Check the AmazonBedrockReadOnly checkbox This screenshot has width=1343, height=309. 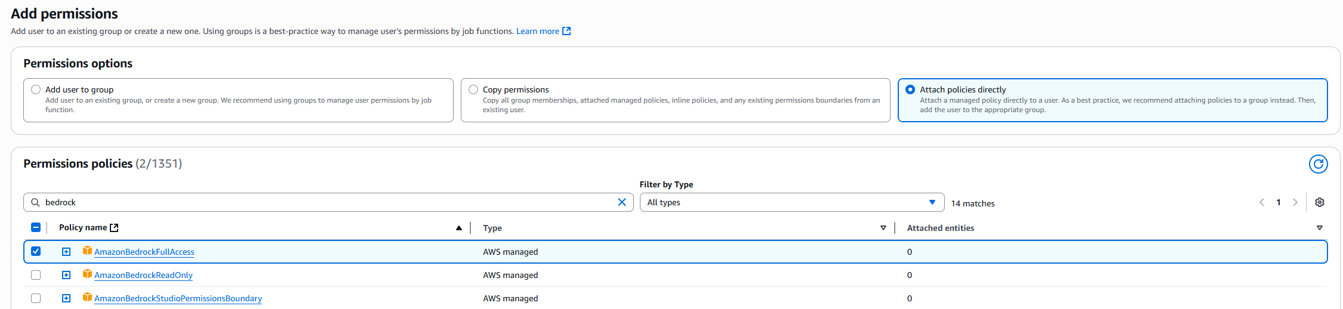point(36,275)
